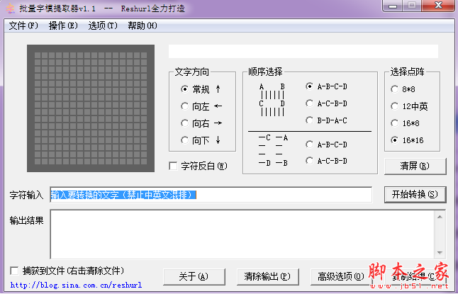Choose lower A-C-B-D order option
The image size is (458, 294).
309,161
